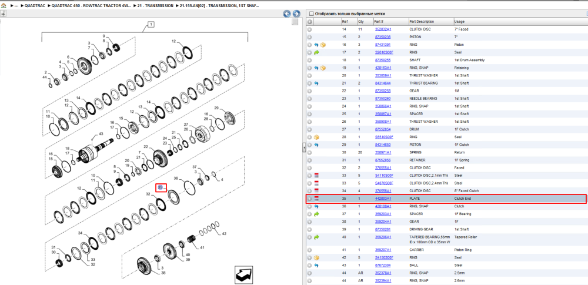
Task: Click the select-all circle in table header
Action: (x=309, y=22)
